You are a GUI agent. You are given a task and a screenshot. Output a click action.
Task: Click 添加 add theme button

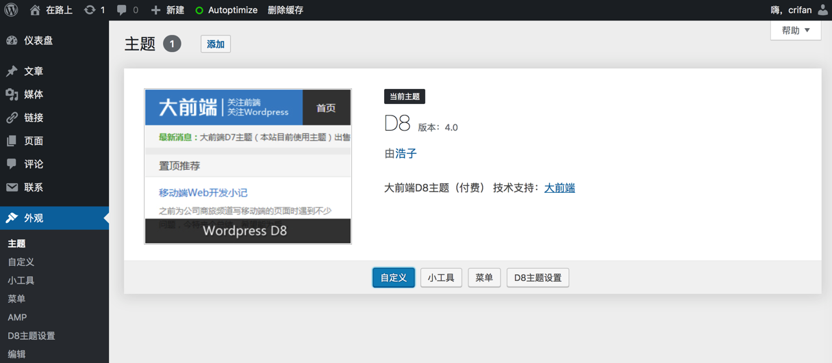point(216,44)
